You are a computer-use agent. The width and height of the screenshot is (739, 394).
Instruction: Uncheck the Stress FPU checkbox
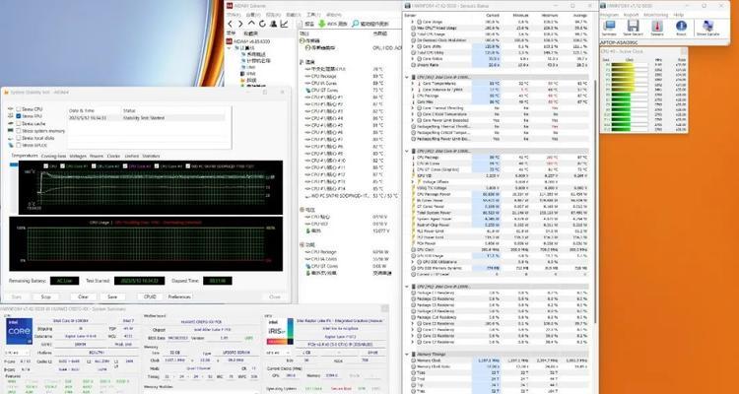(19, 116)
